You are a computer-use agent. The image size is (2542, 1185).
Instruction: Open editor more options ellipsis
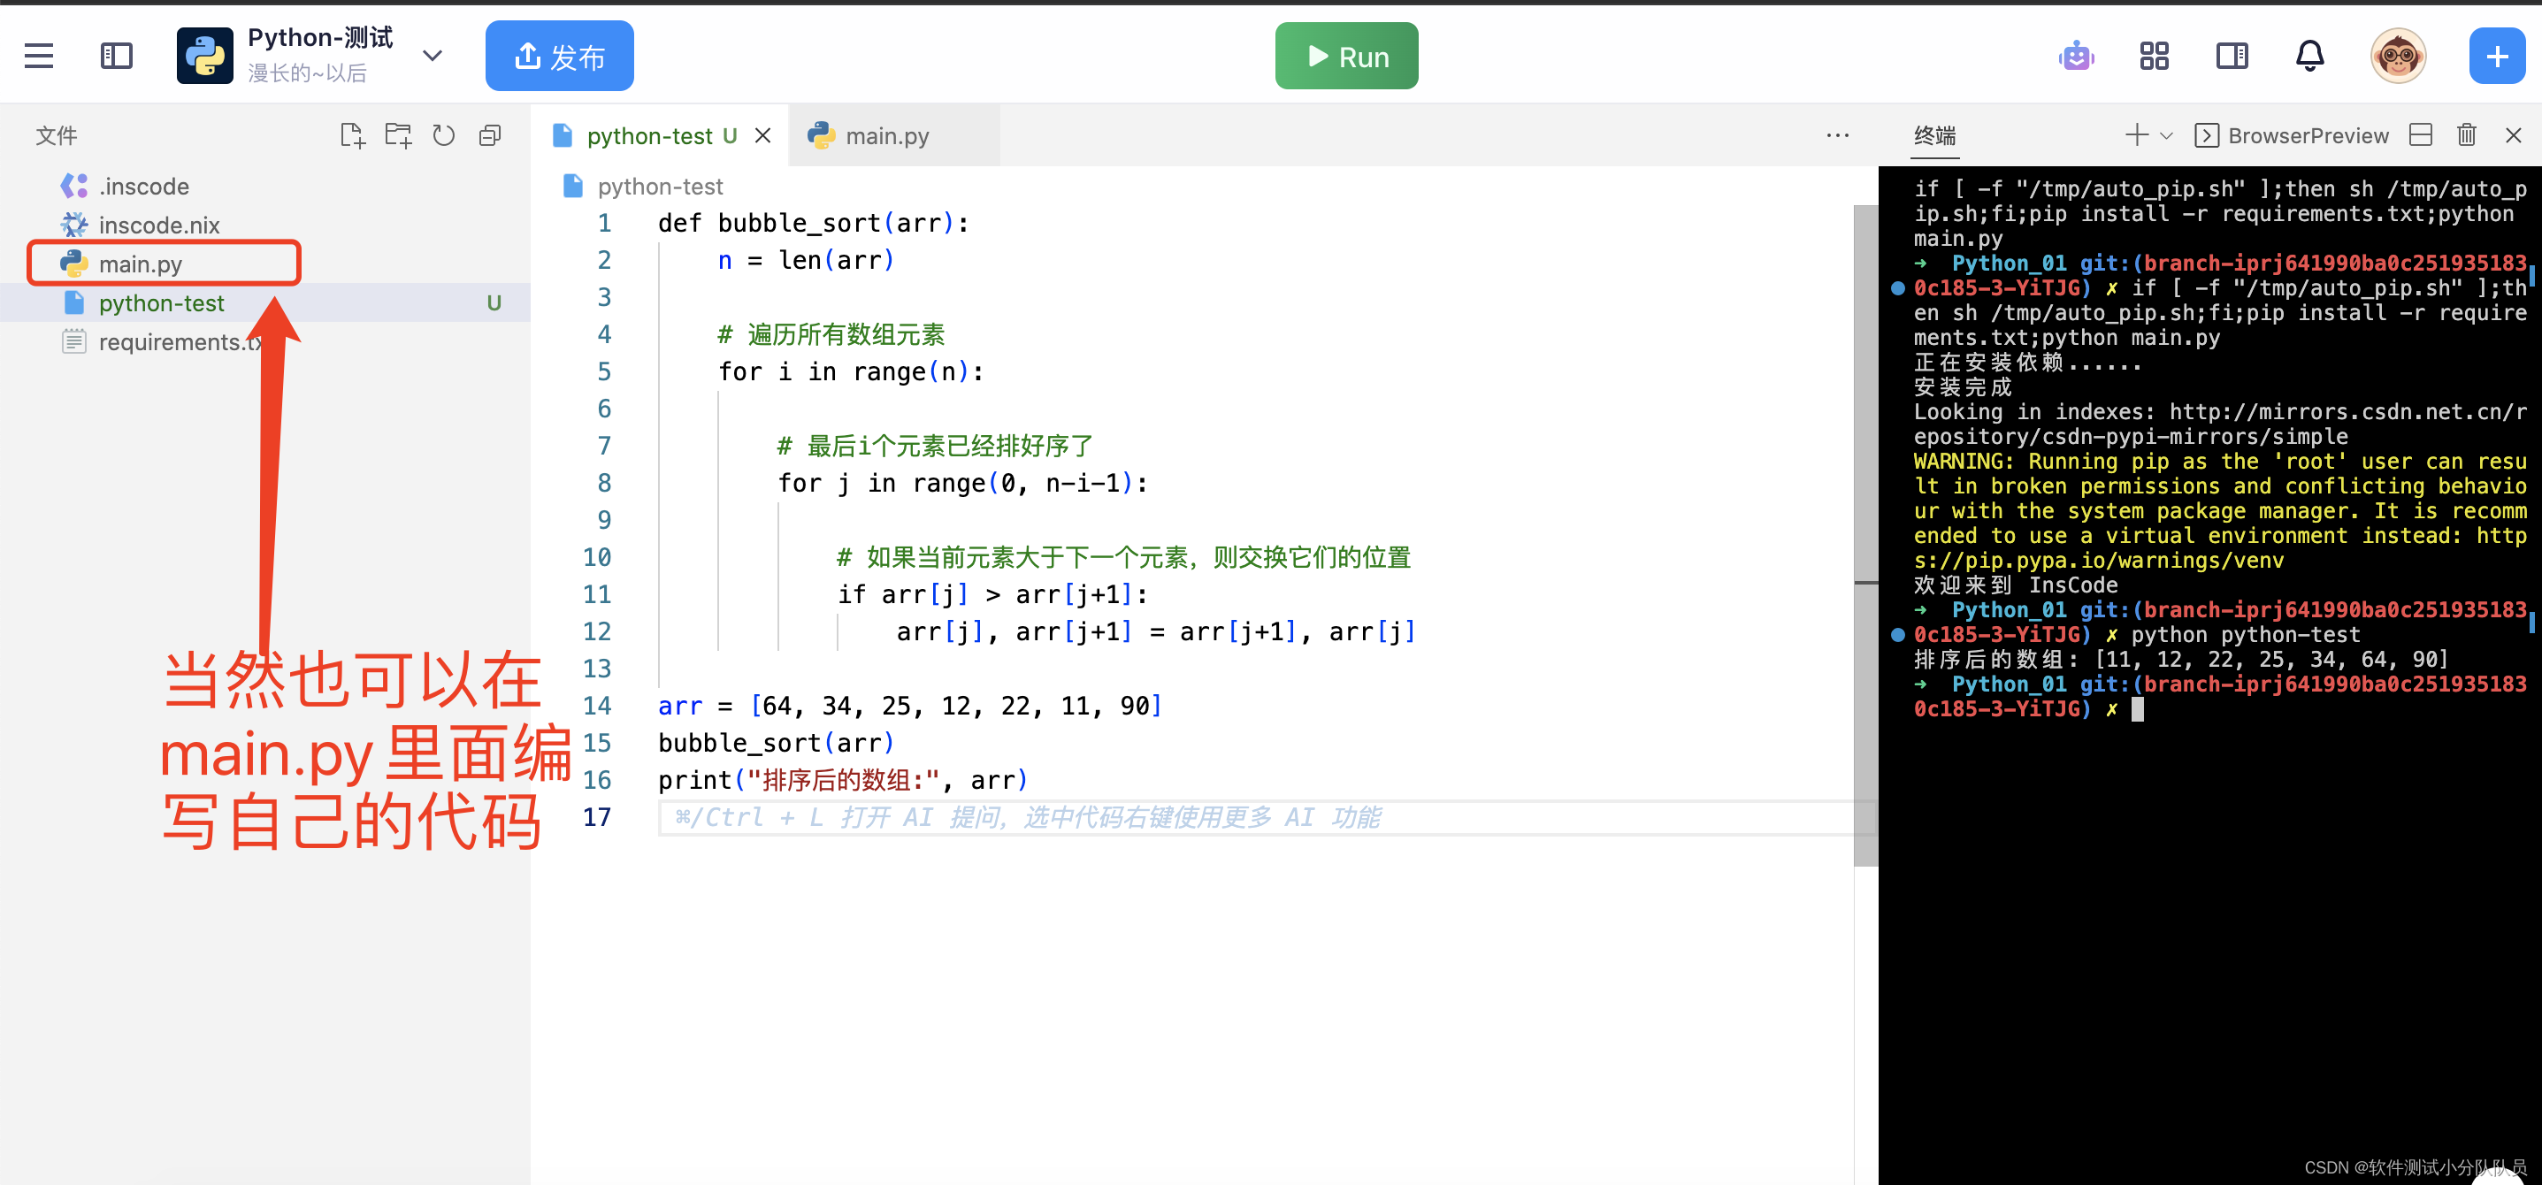(1836, 135)
